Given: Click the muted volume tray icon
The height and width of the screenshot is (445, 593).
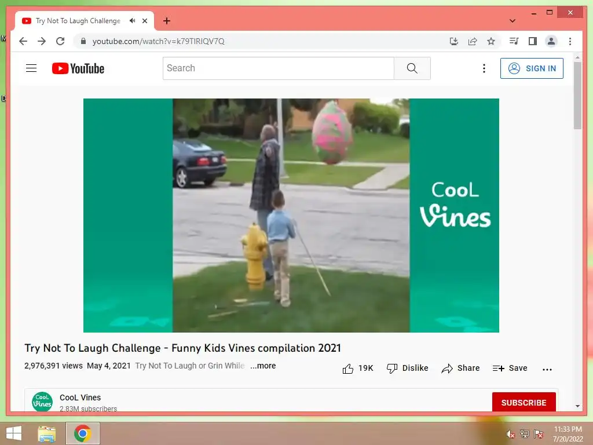Looking at the screenshot, I should [x=510, y=434].
